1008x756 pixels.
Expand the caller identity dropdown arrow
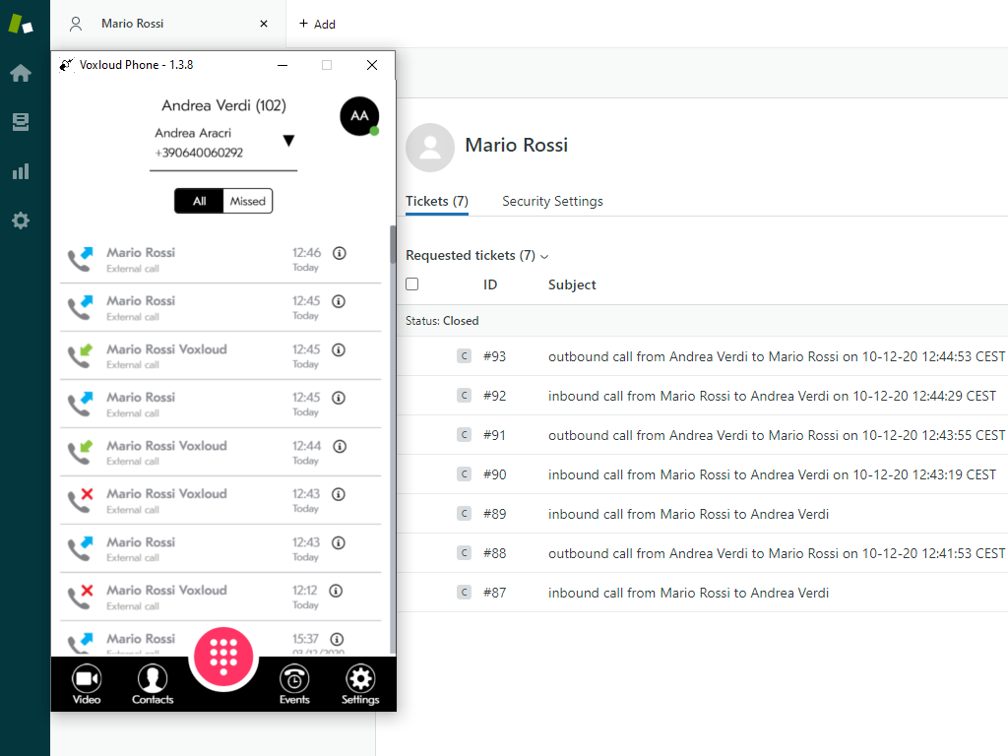tap(288, 142)
